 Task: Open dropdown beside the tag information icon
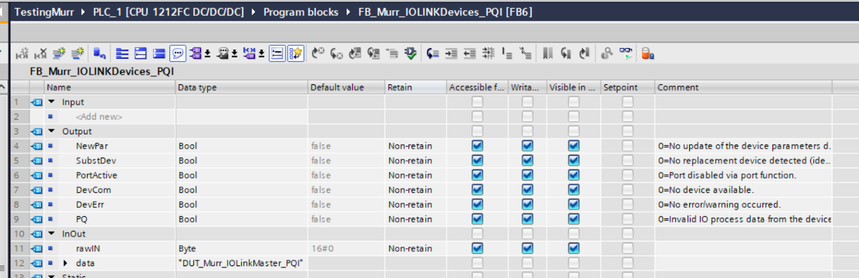[235, 53]
